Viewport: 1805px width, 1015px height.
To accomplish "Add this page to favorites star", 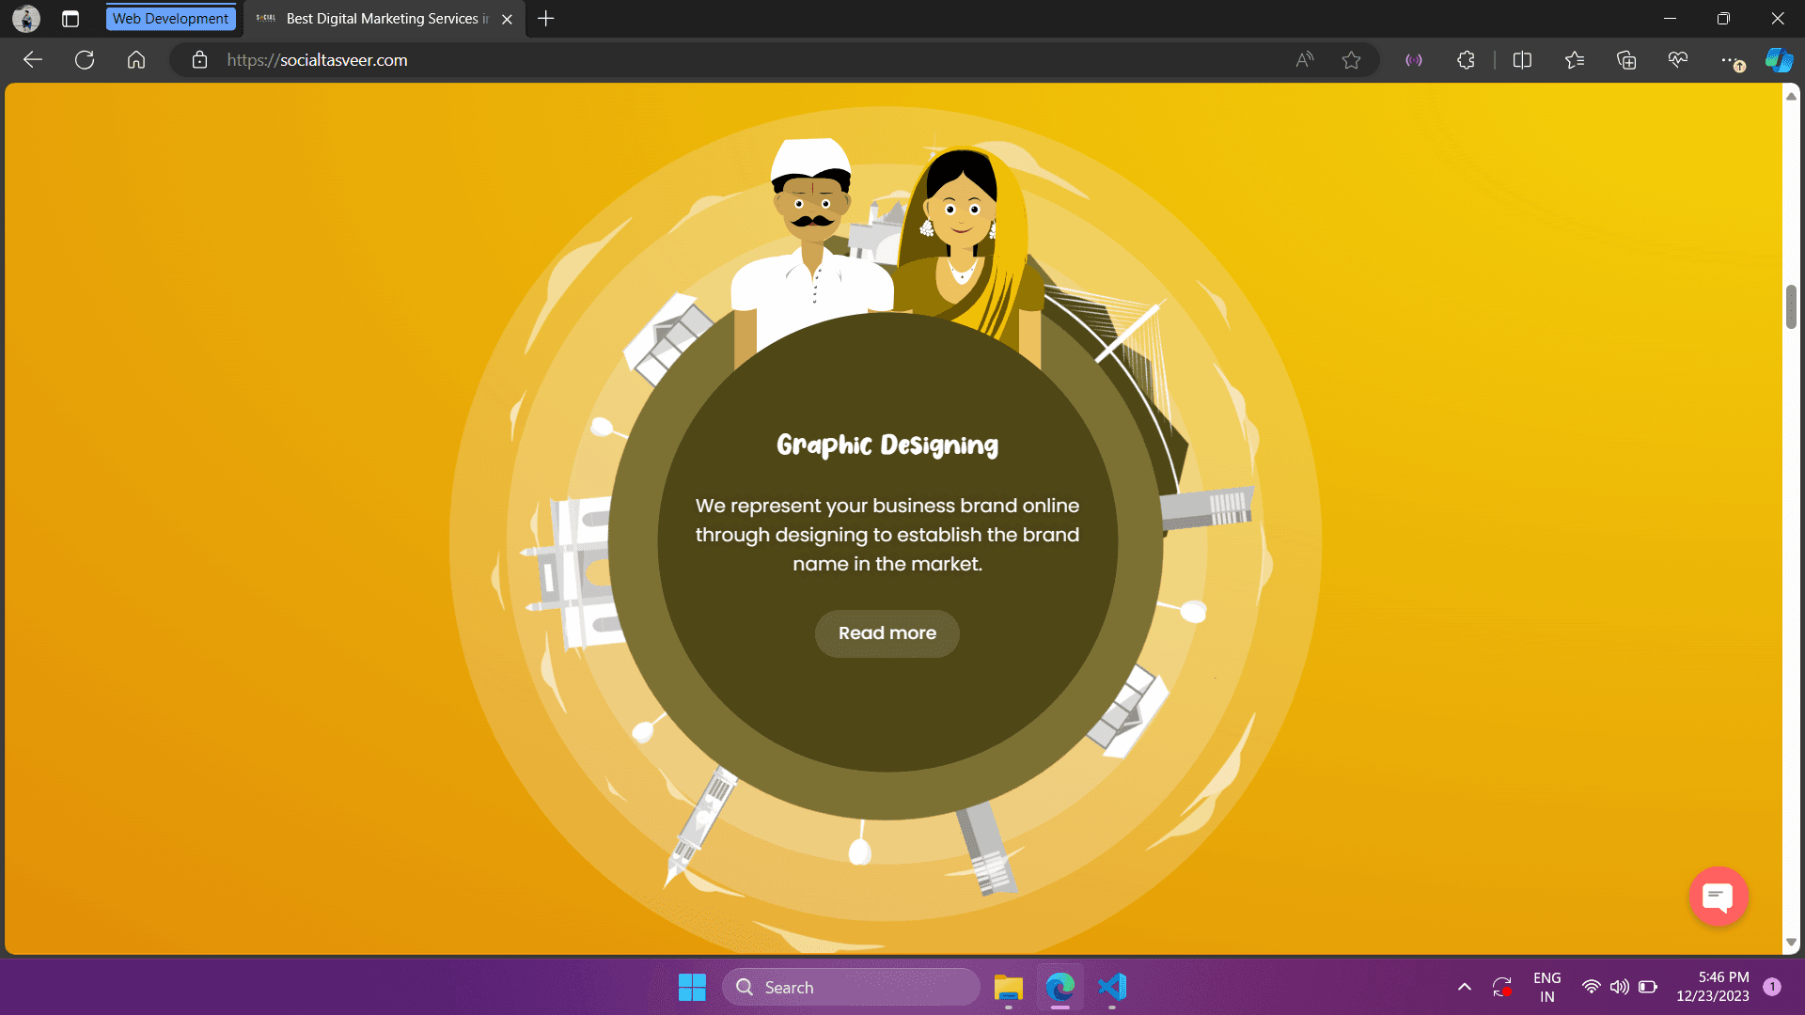I will [x=1351, y=60].
